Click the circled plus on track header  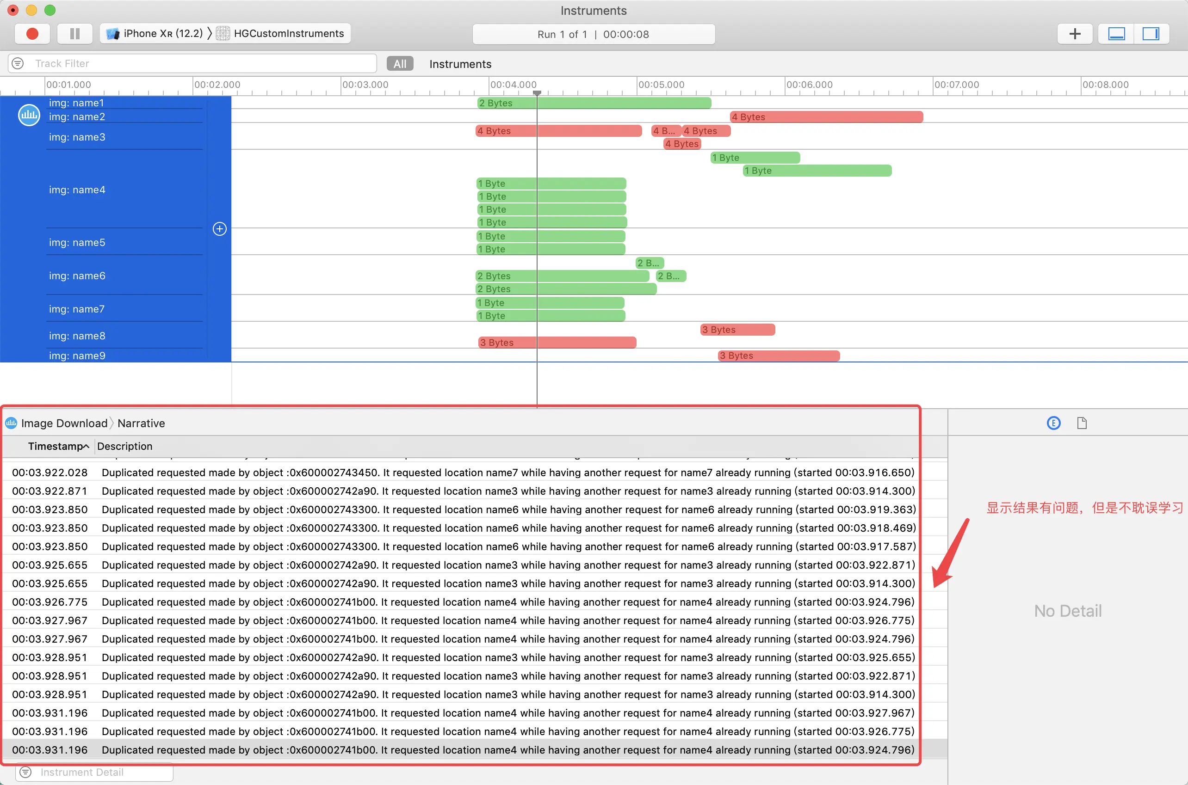click(219, 229)
